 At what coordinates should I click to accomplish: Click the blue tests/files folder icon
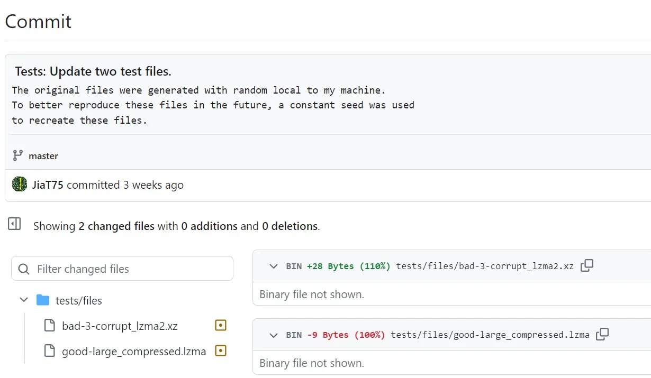tap(43, 300)
